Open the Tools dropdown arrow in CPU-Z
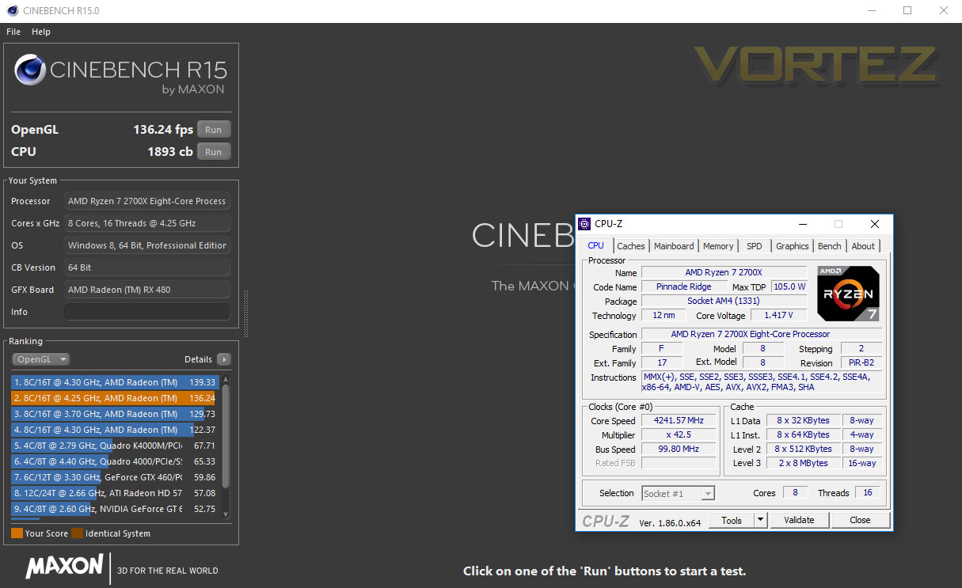Image resolution: width=962 pixels, height=588 pixels. [x=760, y=520]
